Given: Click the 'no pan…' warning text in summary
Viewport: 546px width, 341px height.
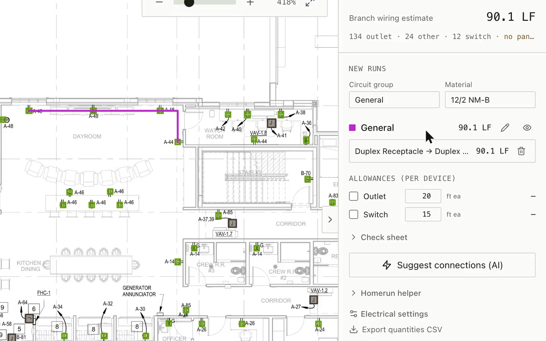Looking at the screenshot, I should (519, 36).
